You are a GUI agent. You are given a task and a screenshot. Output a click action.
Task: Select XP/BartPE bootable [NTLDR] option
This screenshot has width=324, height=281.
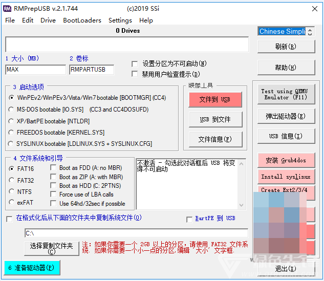[x=11, y=121]
